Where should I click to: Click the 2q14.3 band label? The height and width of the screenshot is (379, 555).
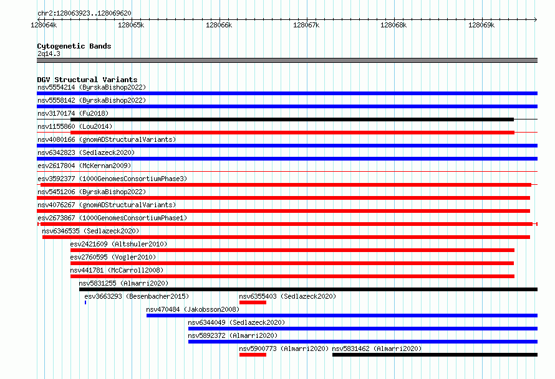pos(49,54)
